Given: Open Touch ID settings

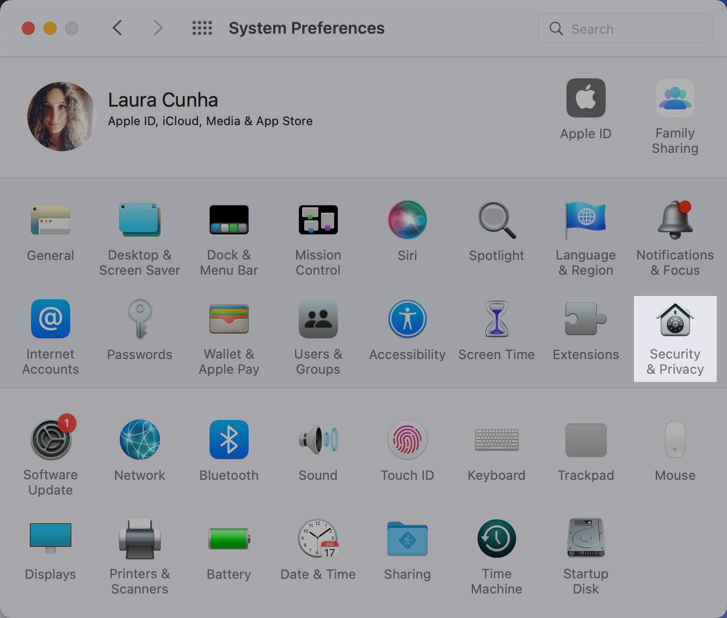Looking at the screenshot, I should 407,452.
